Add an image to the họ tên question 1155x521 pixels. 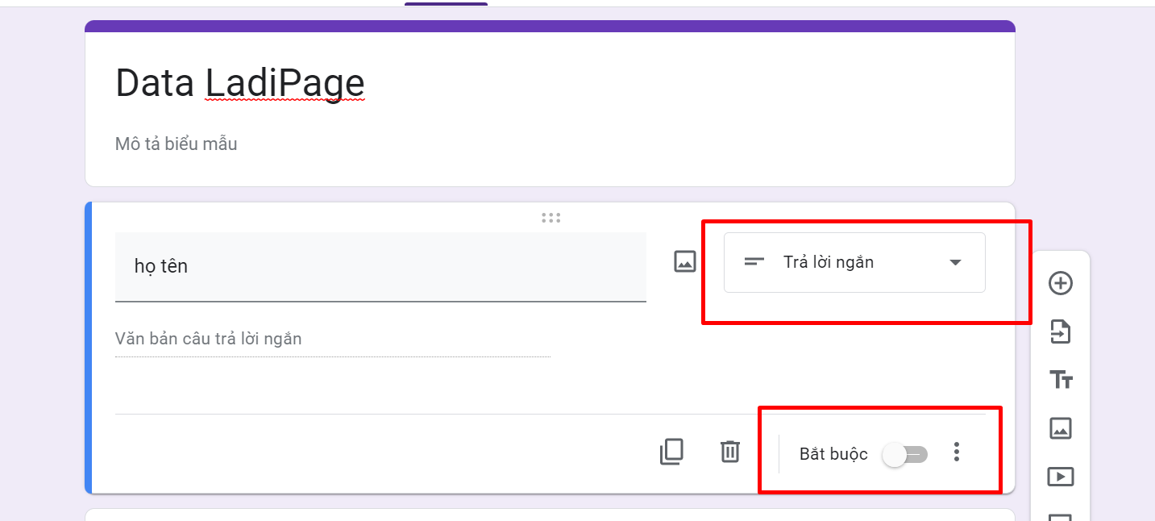click(x=684, y=261)
